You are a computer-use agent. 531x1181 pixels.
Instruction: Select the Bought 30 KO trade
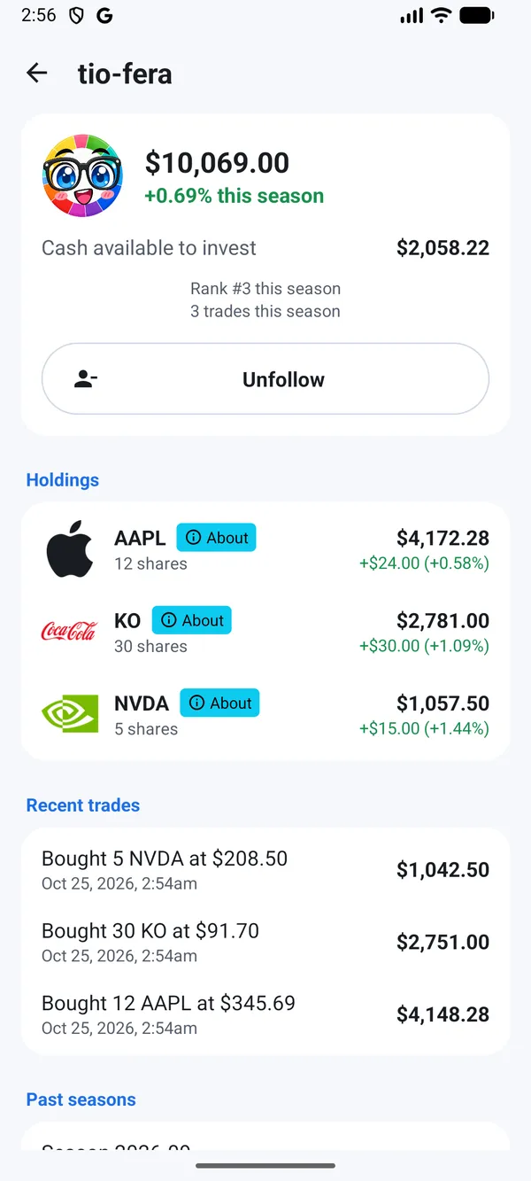pos(265,942)
